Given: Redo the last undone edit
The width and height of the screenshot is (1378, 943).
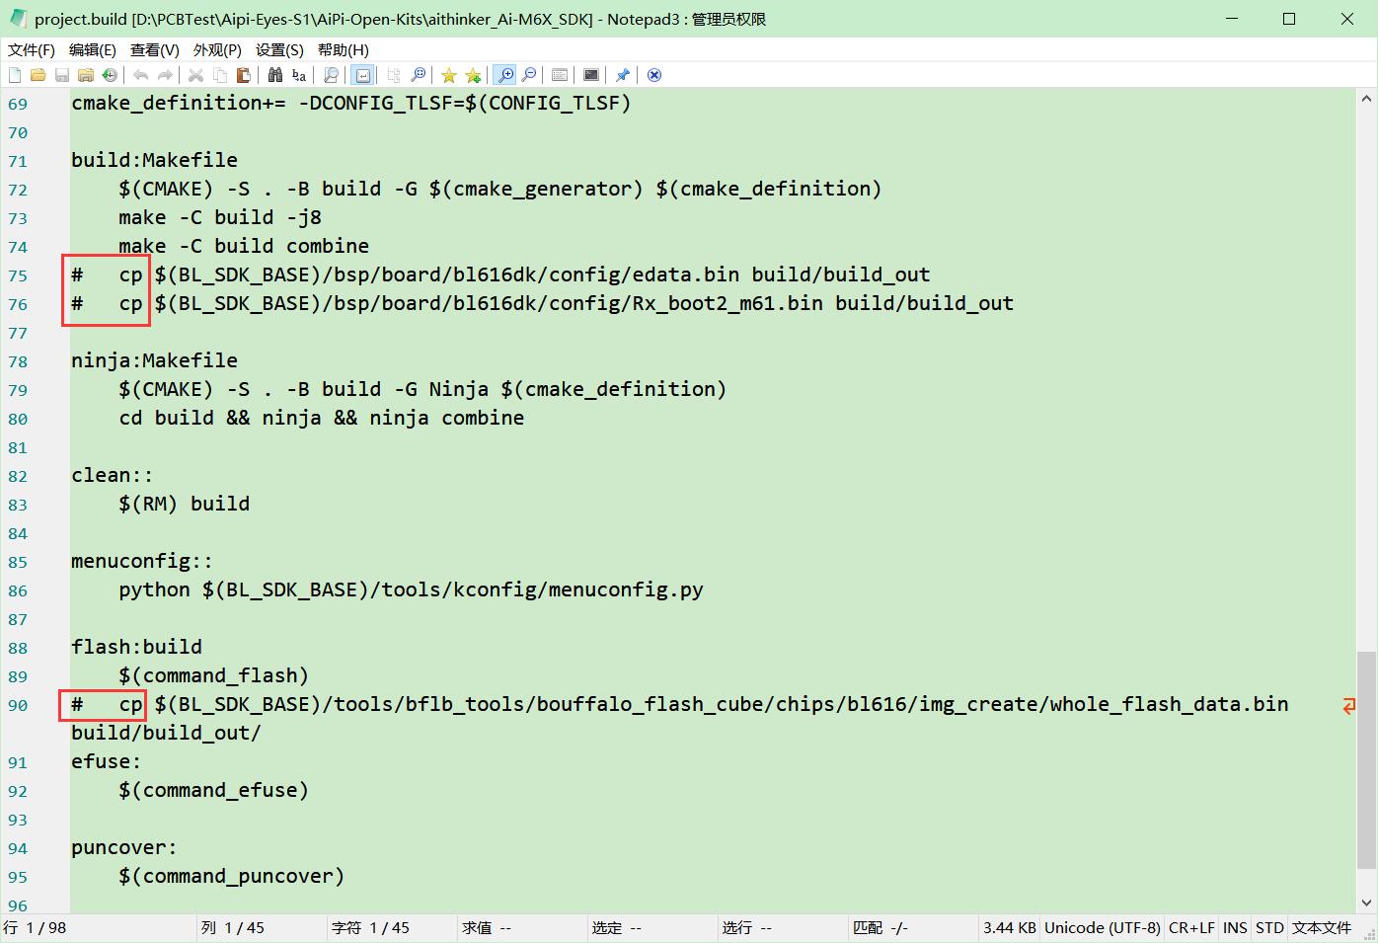Looking at the screenshot, I should (165, 75).
